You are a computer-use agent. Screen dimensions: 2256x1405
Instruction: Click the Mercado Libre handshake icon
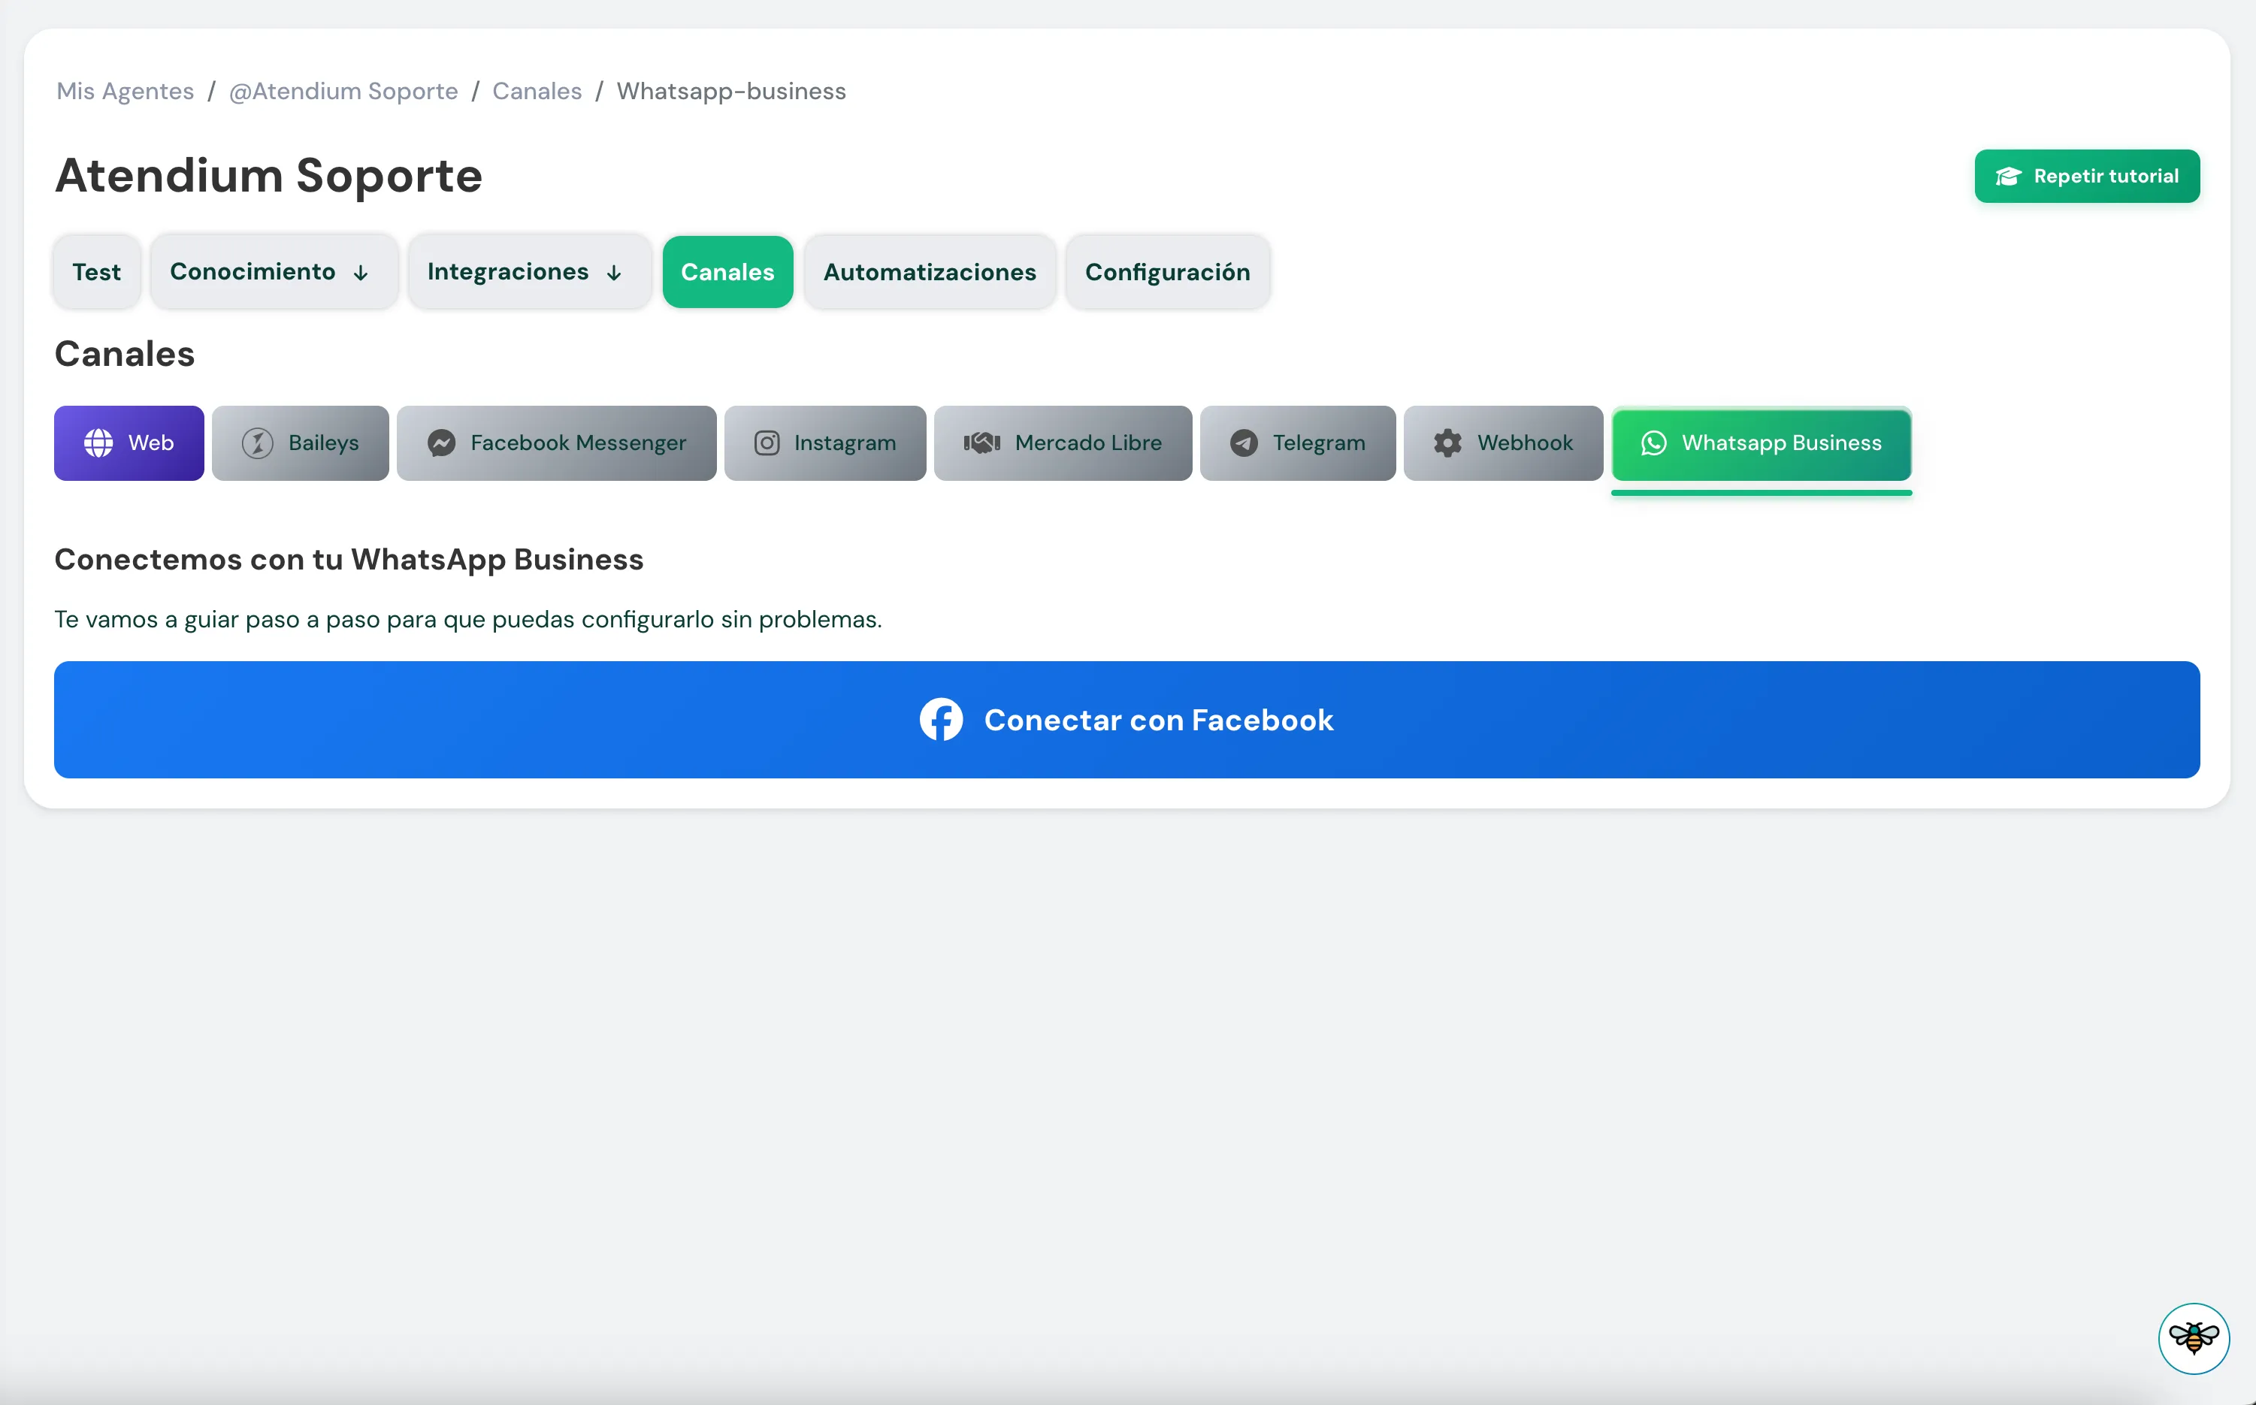coord(981,443)
